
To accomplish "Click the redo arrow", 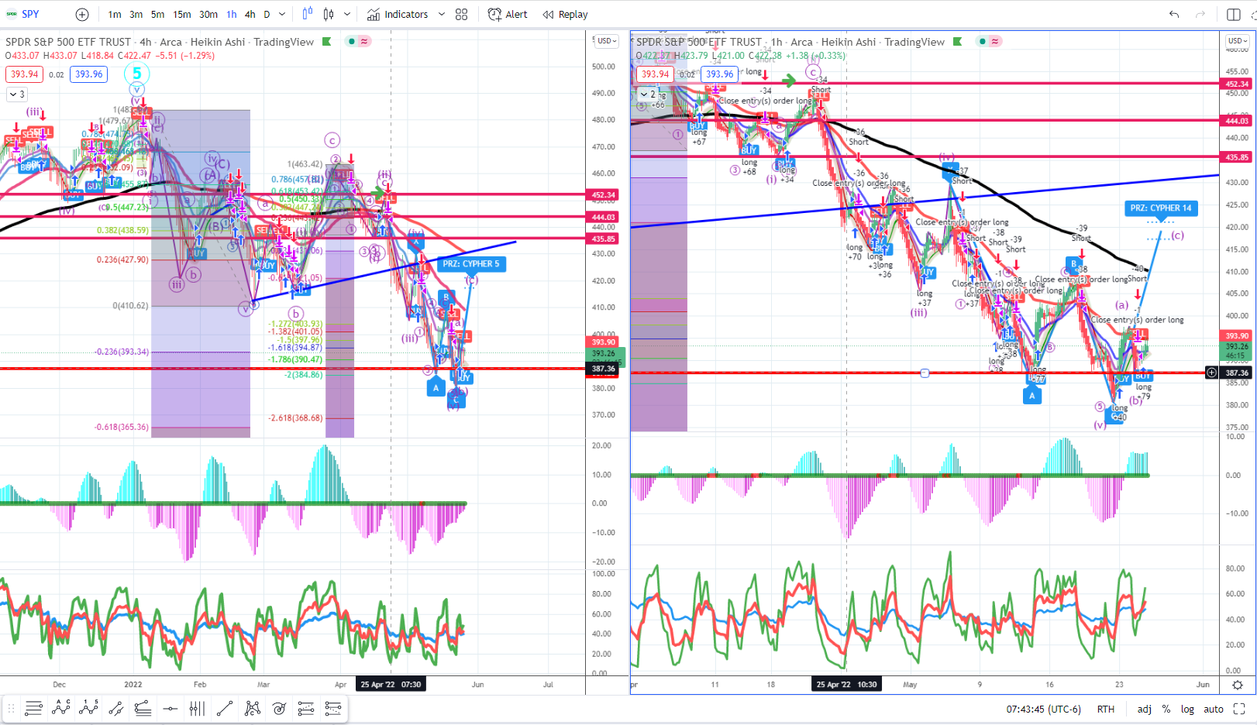I will pyautogui.click(x=1200, y=14).
